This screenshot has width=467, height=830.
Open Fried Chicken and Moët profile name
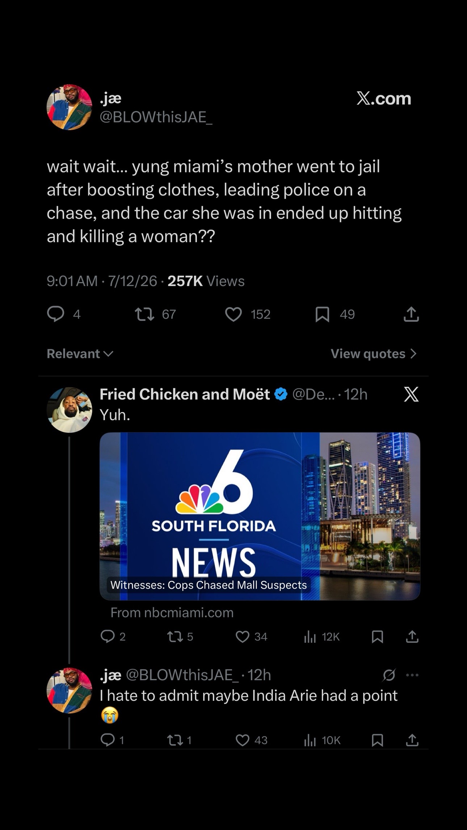click(x=185, y=394)
